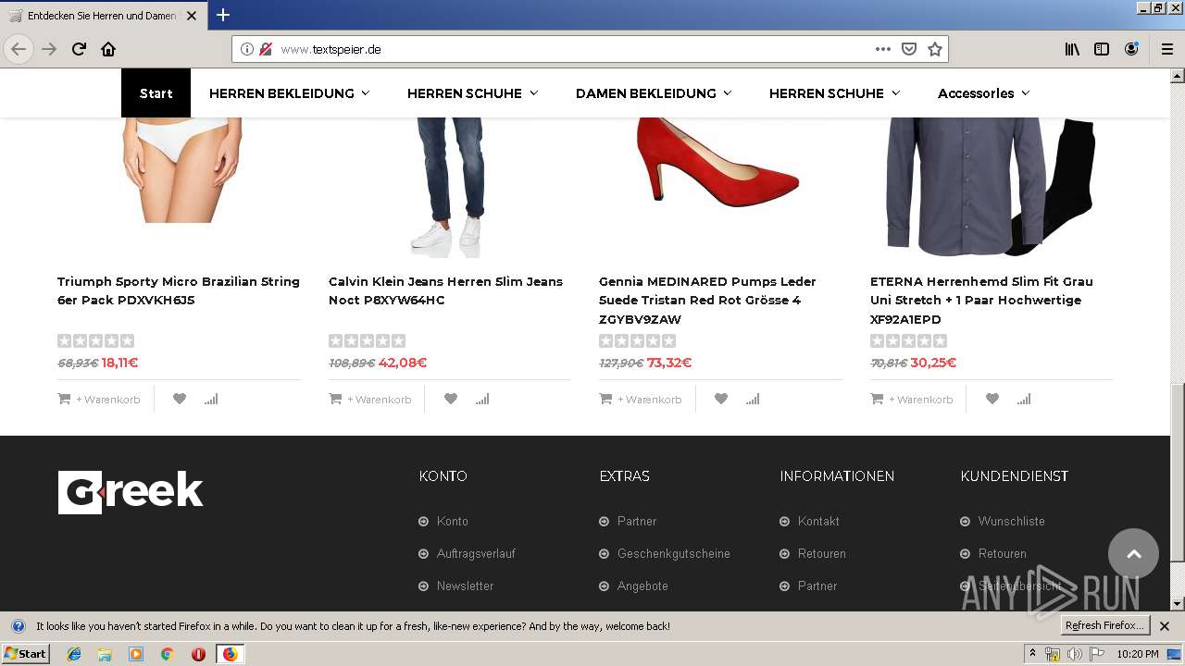1185x666 pixels.
Task: Show site information icon in the address bar
Action: [x=247, y=49]
